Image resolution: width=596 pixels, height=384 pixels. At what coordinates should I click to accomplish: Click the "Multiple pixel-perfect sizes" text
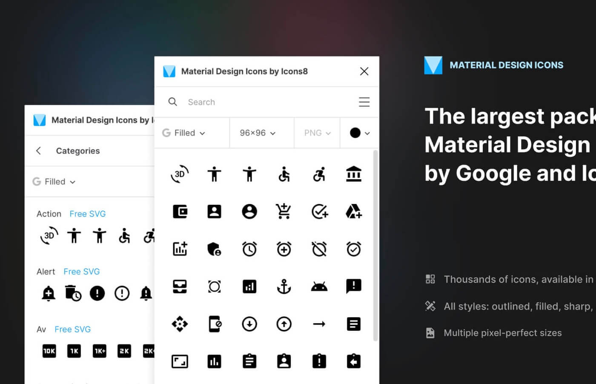[503, 333]
